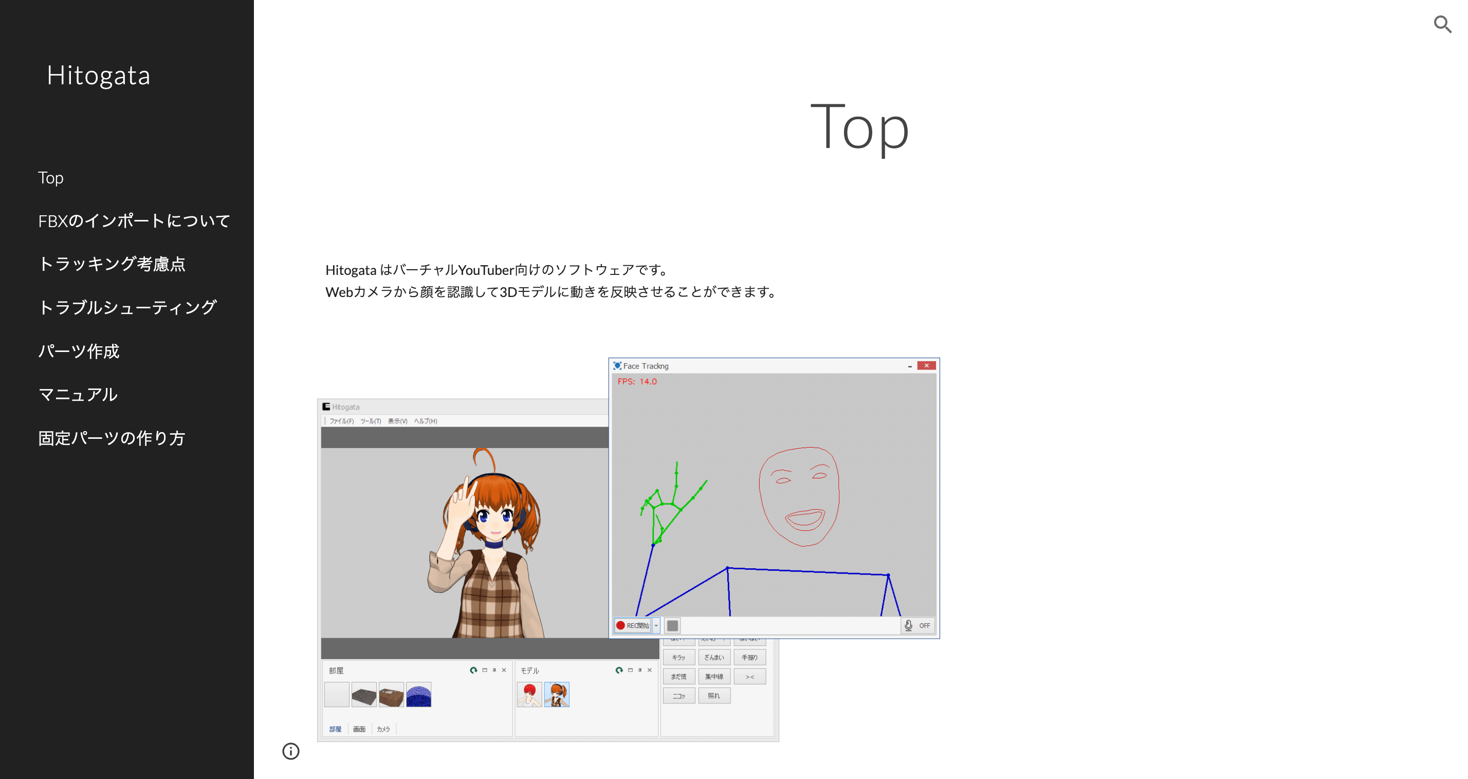Select the red-haired model thumbnail

pos(529,695)
